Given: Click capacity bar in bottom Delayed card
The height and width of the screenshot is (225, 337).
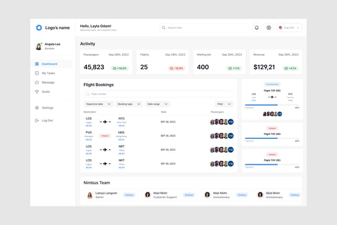Looking at the screenshot, I should tap(272, 164).
